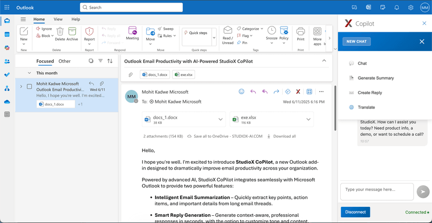Open the Meeting reply icon

133,32
